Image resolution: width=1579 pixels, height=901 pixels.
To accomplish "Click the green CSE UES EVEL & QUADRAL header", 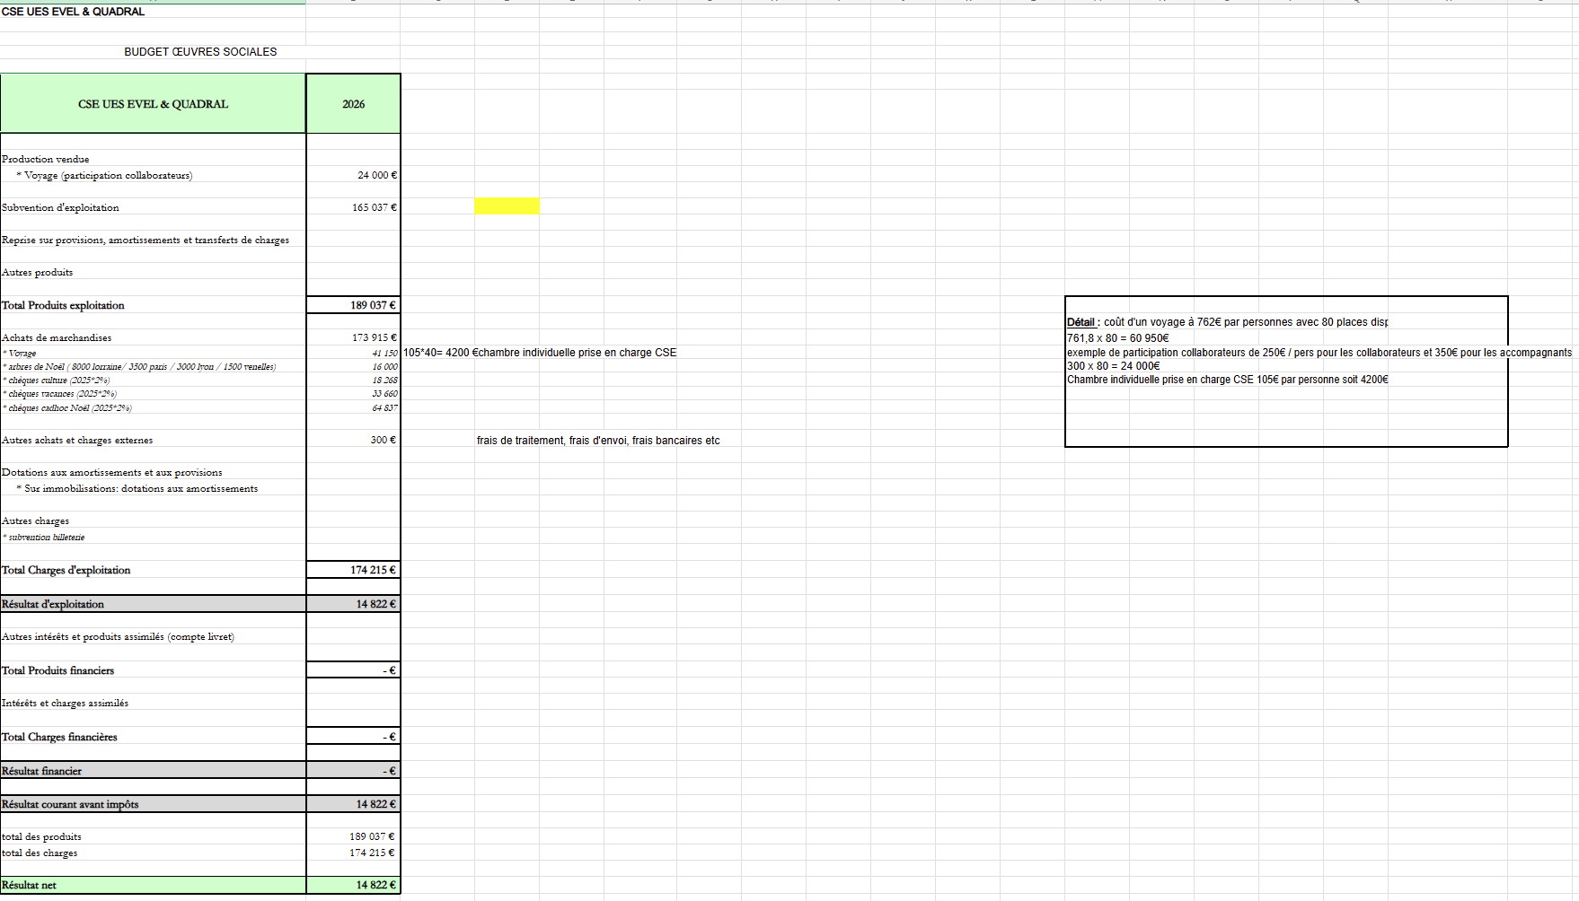I will coord(153,104).
